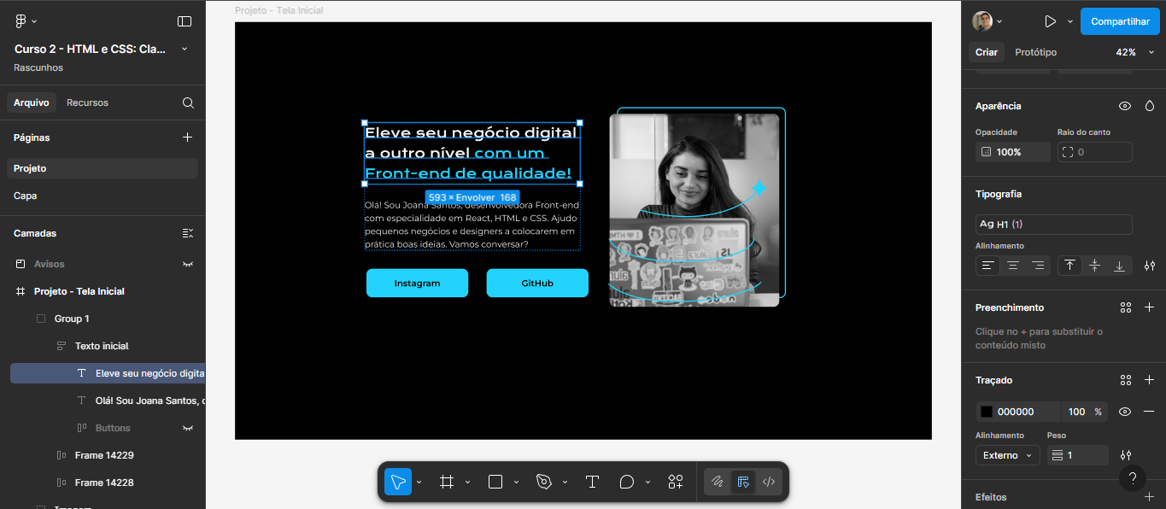Viewport: 1166px width, 509px height.
Task: Add a stroke with plus icon
Action: (1150, 380)
